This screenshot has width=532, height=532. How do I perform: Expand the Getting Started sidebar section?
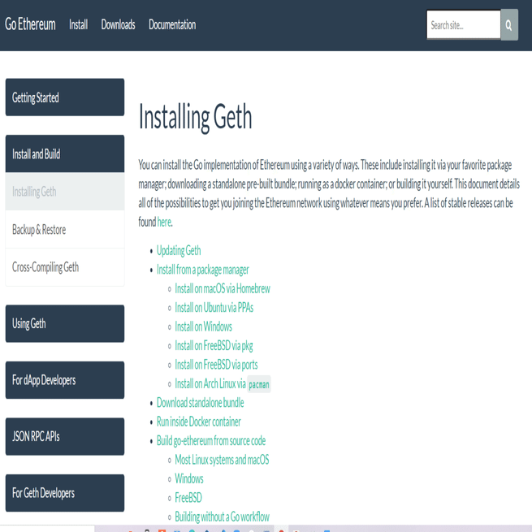(65, 97)
